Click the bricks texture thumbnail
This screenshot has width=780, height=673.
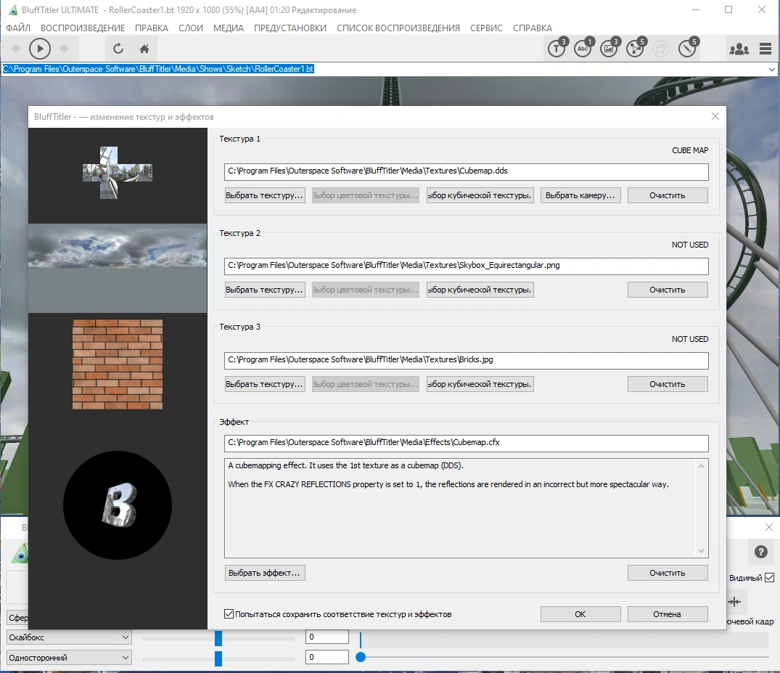[x=118, y=364]
